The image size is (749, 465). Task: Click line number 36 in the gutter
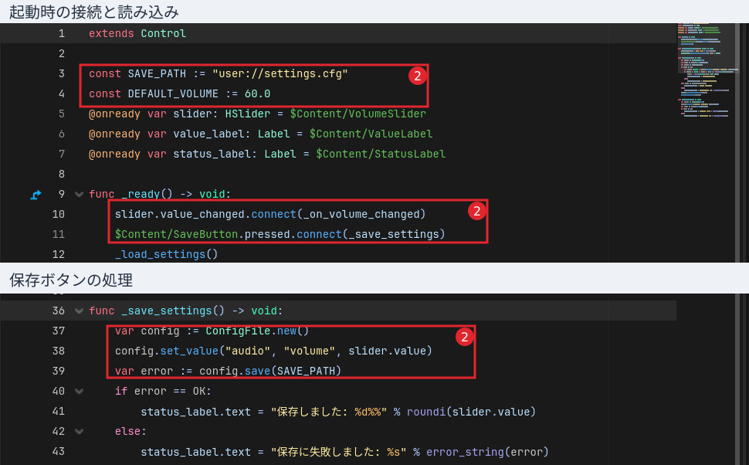[x=58, y=311]
